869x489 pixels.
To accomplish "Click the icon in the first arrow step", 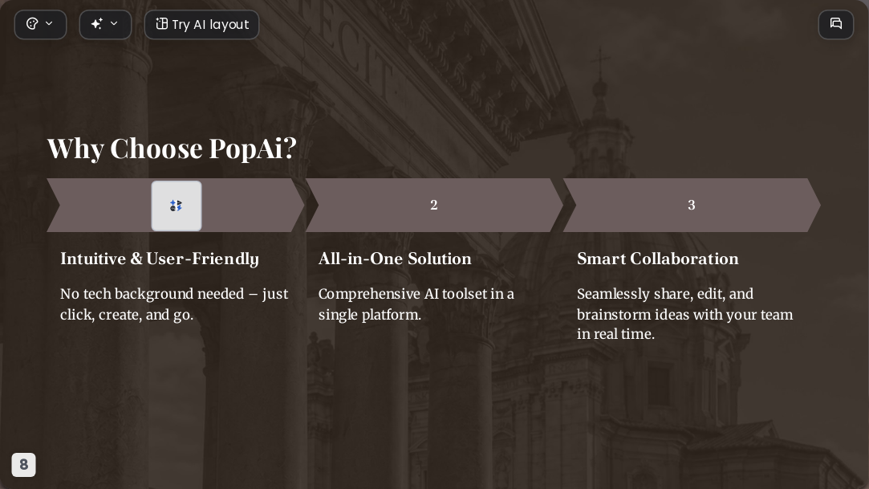I will pyautogui.click(x=177, y=206).
